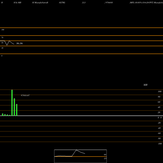Screen dimensions: 163x163
Task: Click the MR right axis label 40
Action: click(x=159, y=107)
